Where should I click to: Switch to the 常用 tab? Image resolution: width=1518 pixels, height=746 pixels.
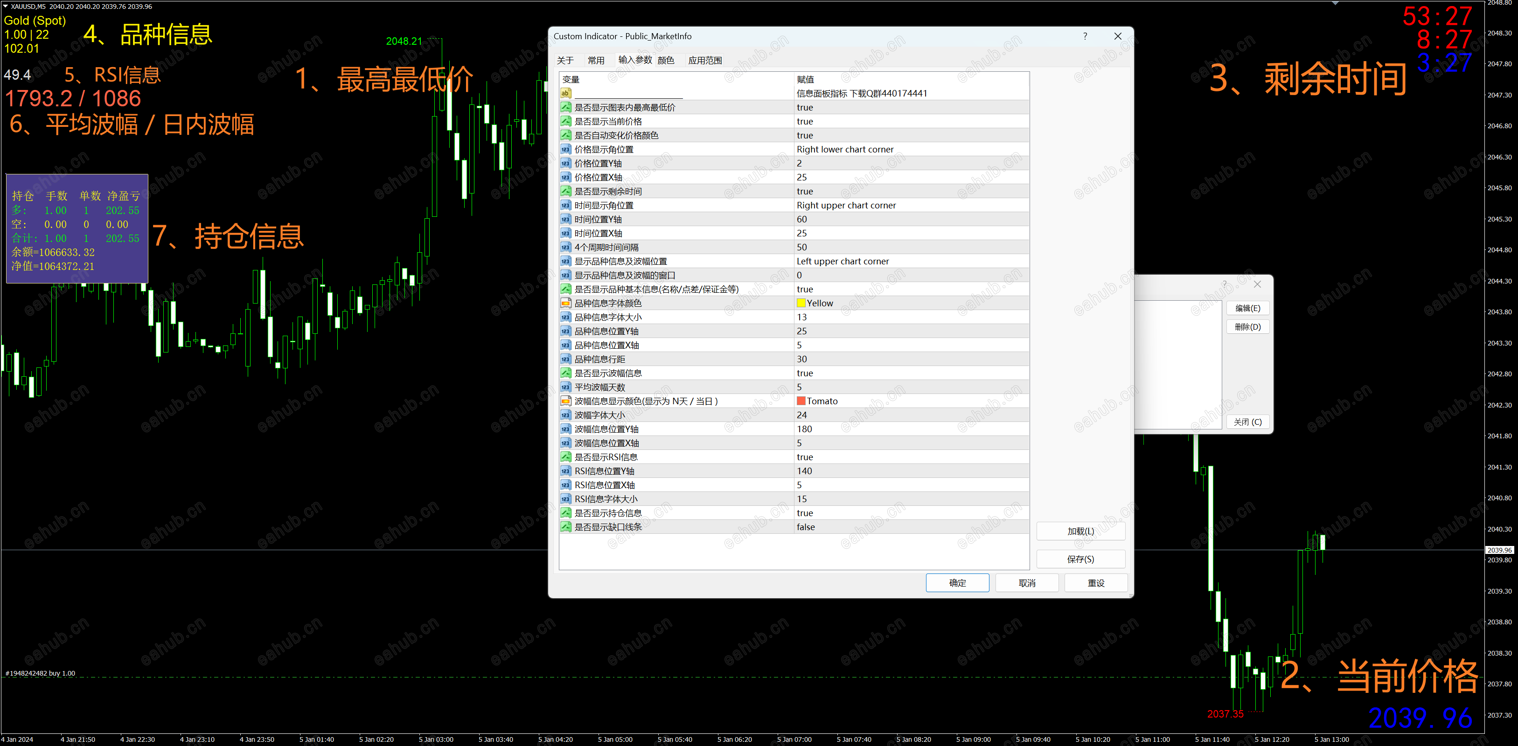[x=595, y=60]
